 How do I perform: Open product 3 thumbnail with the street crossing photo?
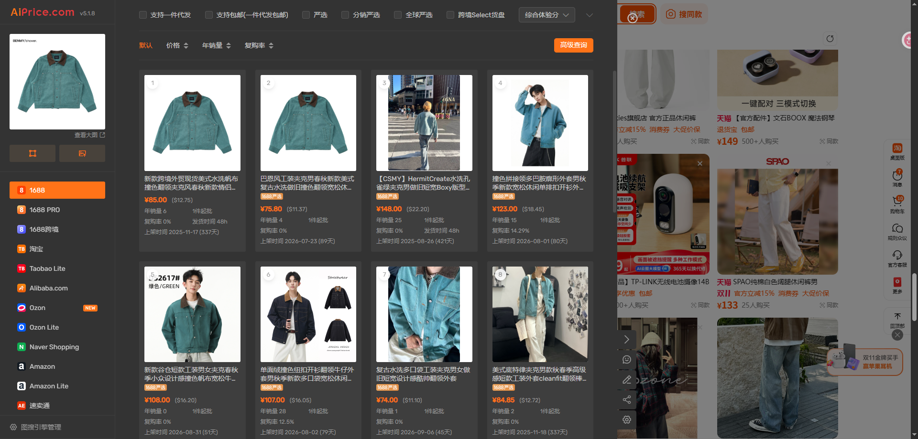[x=424, y=123]
